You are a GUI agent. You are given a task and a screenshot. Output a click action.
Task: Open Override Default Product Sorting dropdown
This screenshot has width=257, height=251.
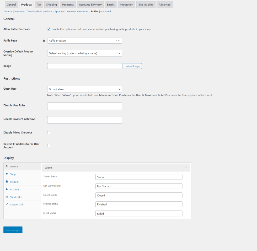tap(84, 53)
